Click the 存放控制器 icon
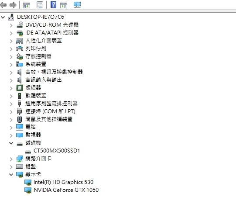 (x=20, y=56)
